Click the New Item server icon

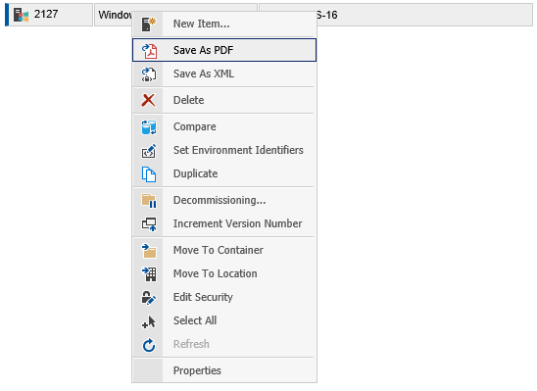149,24
